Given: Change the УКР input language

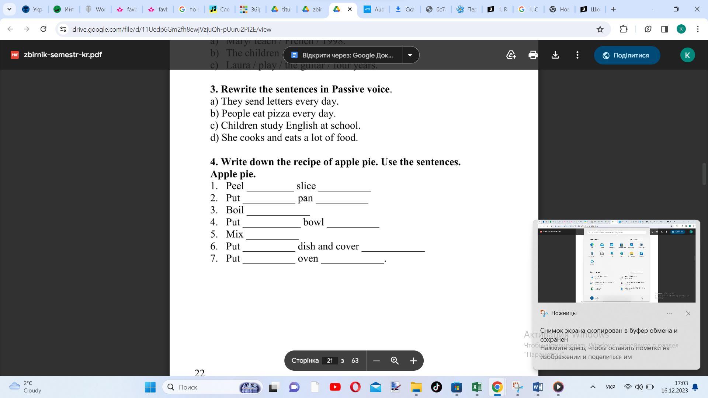Looking at the screenshot, I should coord(610,387).
